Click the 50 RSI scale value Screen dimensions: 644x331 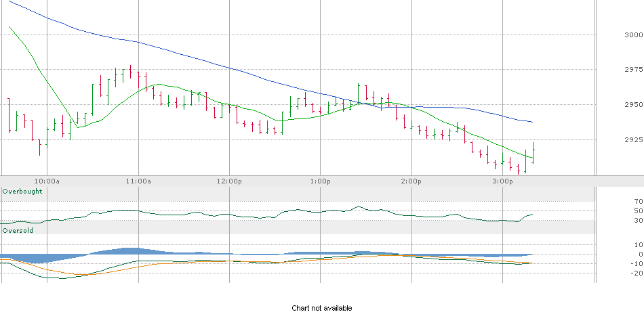tap(639, 211)
